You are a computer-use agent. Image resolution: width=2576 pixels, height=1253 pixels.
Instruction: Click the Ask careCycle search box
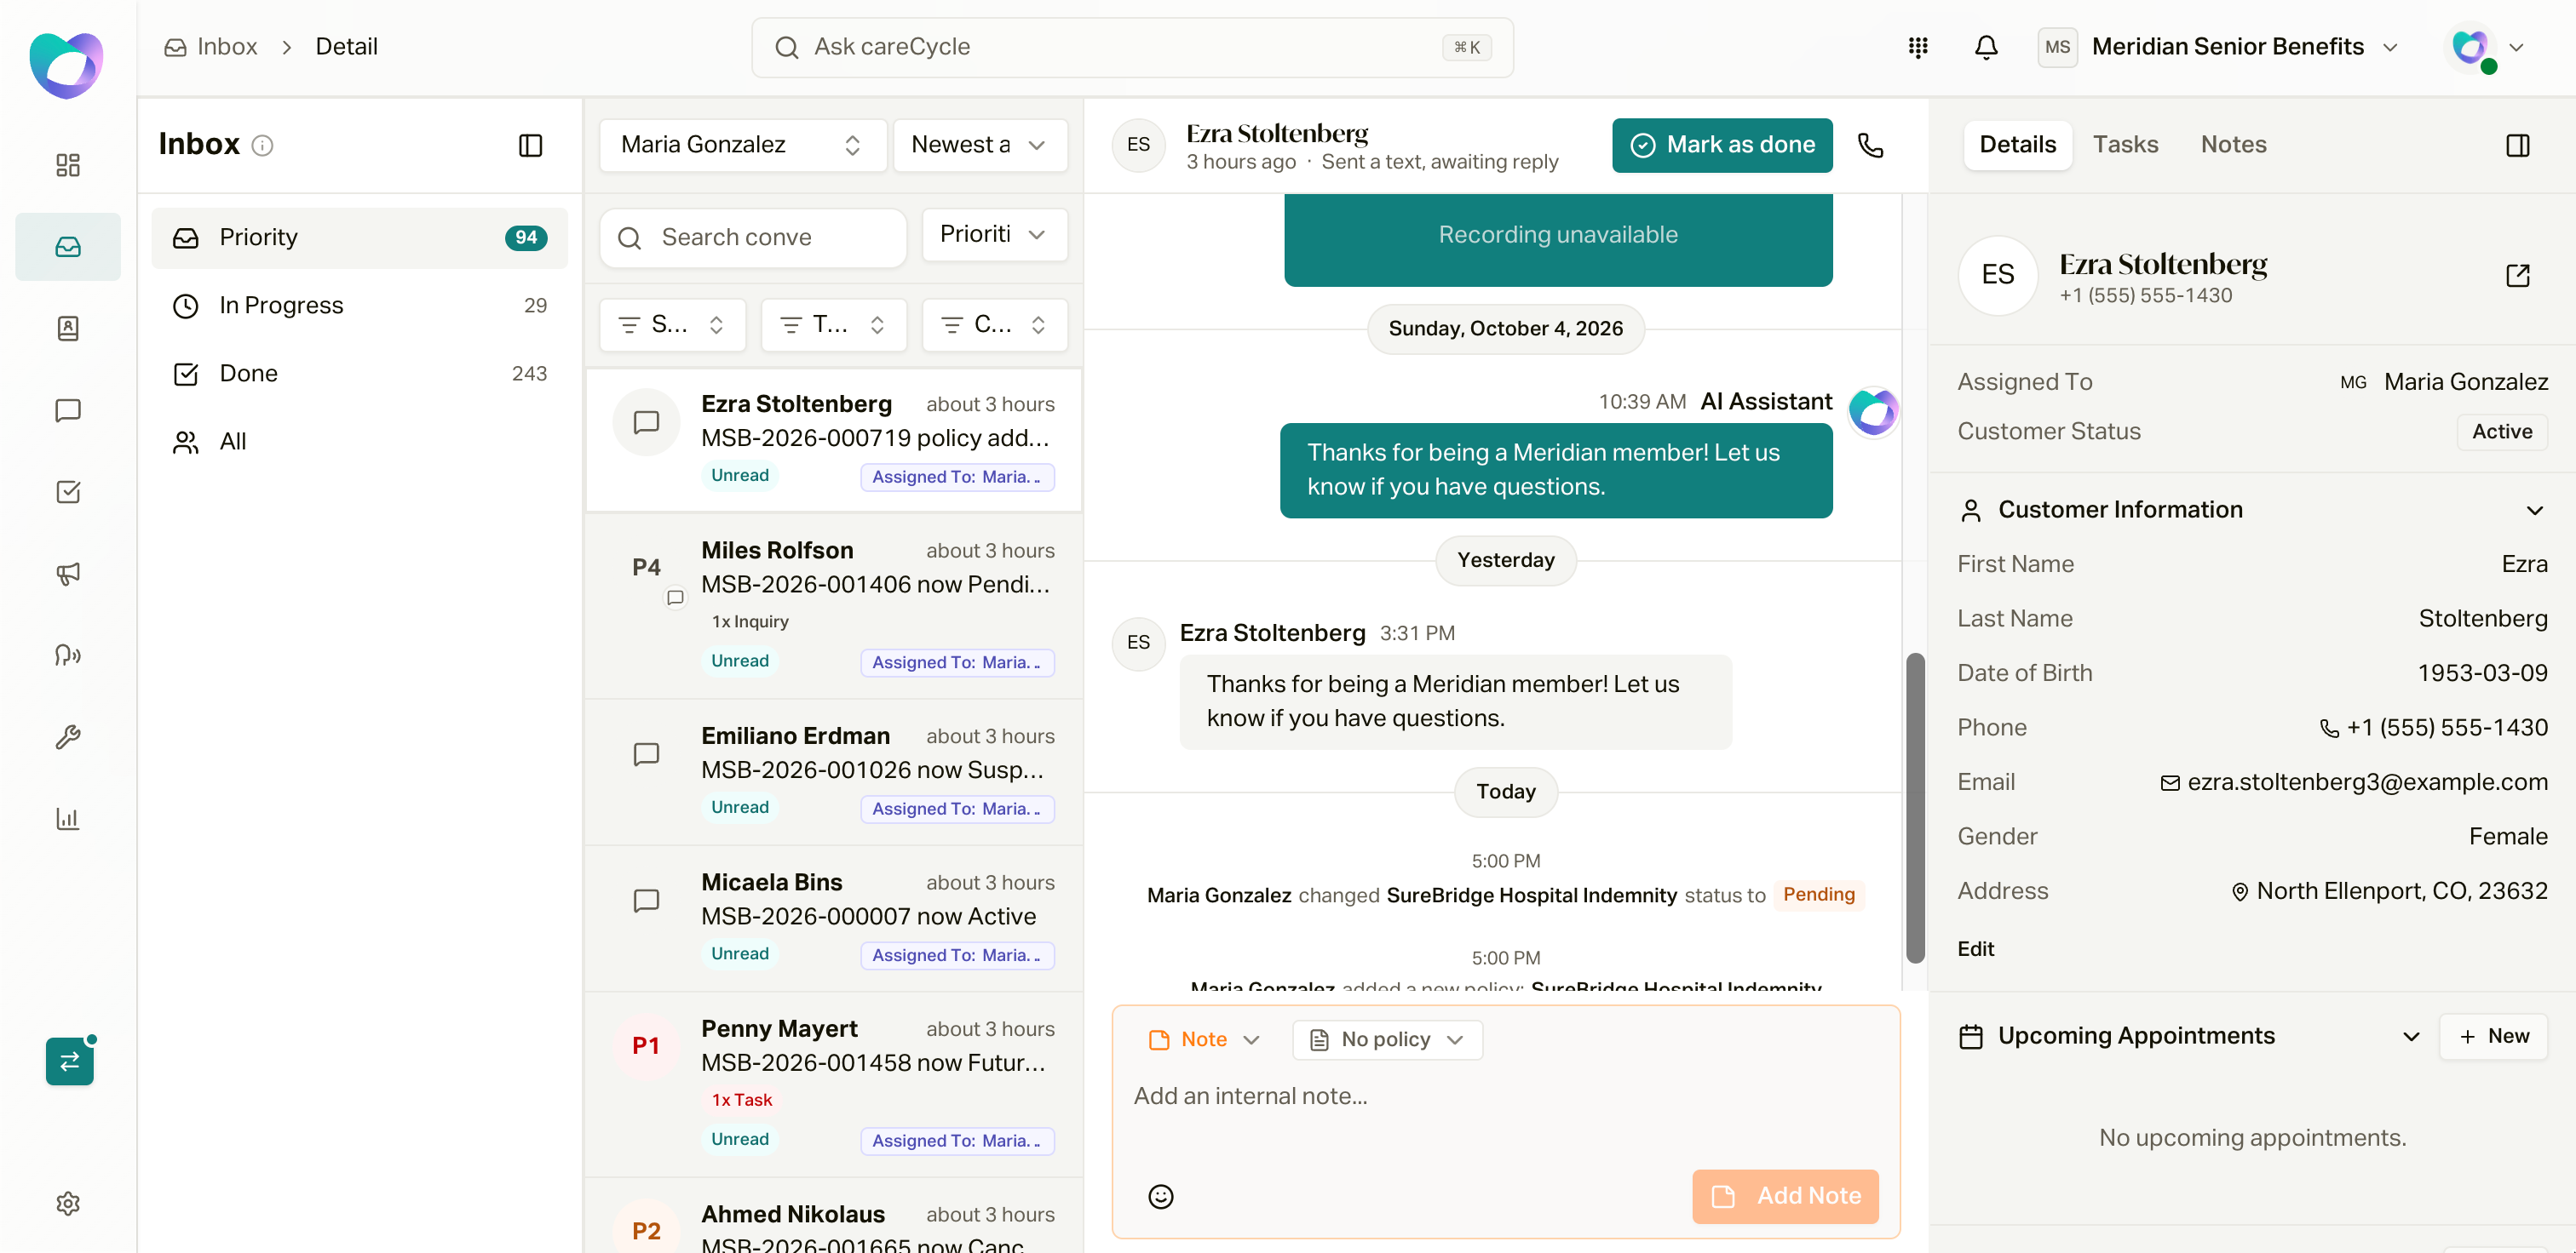pos(1132,47)
